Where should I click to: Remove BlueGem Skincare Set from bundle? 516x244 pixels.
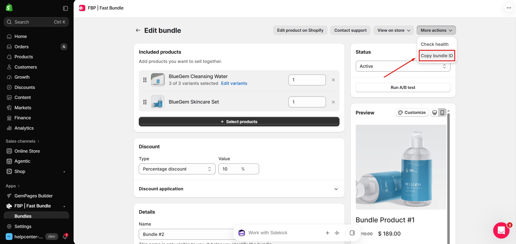click(333, 102)
